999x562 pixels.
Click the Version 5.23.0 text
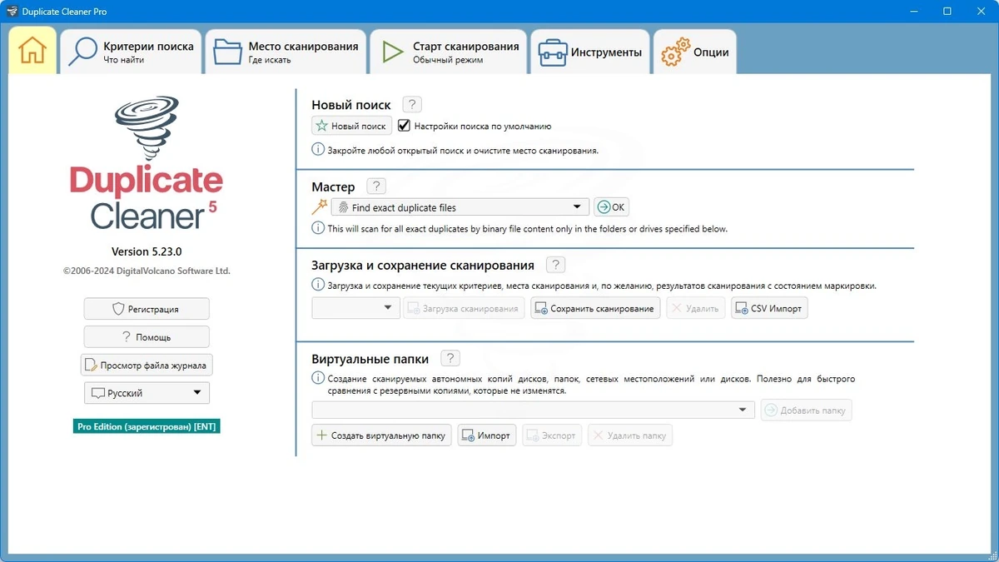tap(147, 251)
